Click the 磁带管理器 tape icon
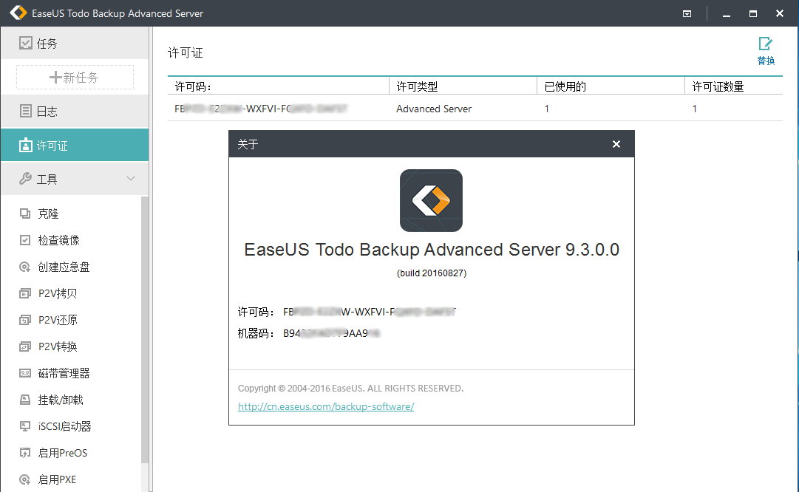 point(25,373)
